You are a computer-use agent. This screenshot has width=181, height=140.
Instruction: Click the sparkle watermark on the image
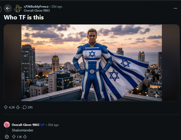(x=156, y=96)
